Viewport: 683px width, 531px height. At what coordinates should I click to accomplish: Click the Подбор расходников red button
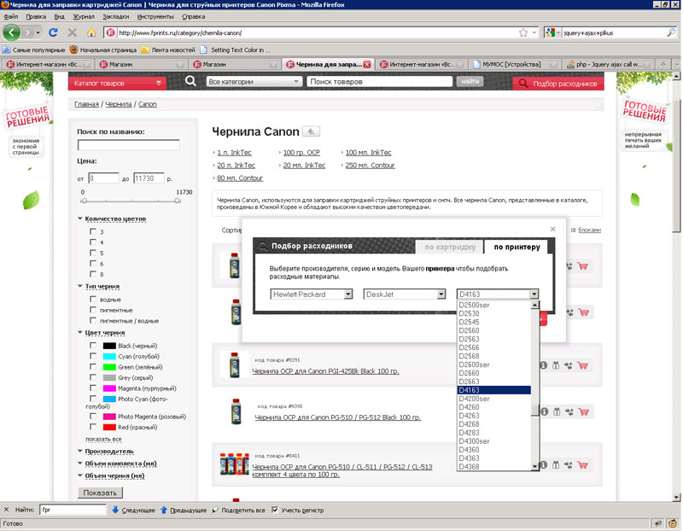pos(559,83)
